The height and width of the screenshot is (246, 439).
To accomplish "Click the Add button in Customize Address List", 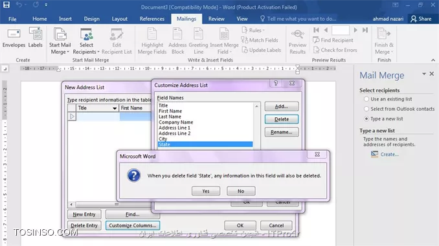I will [282, 106].
